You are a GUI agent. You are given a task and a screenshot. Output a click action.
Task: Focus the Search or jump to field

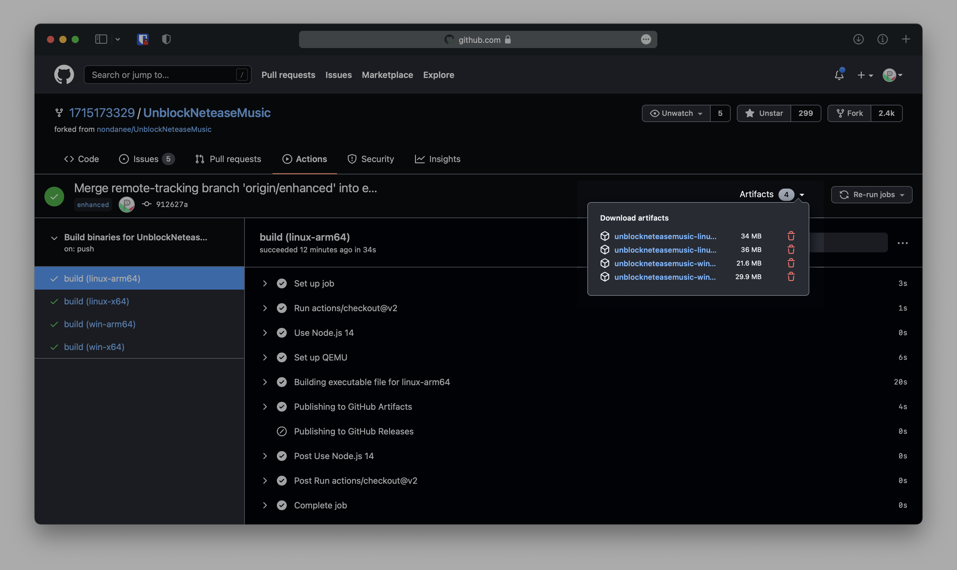(x=168, y=75)
